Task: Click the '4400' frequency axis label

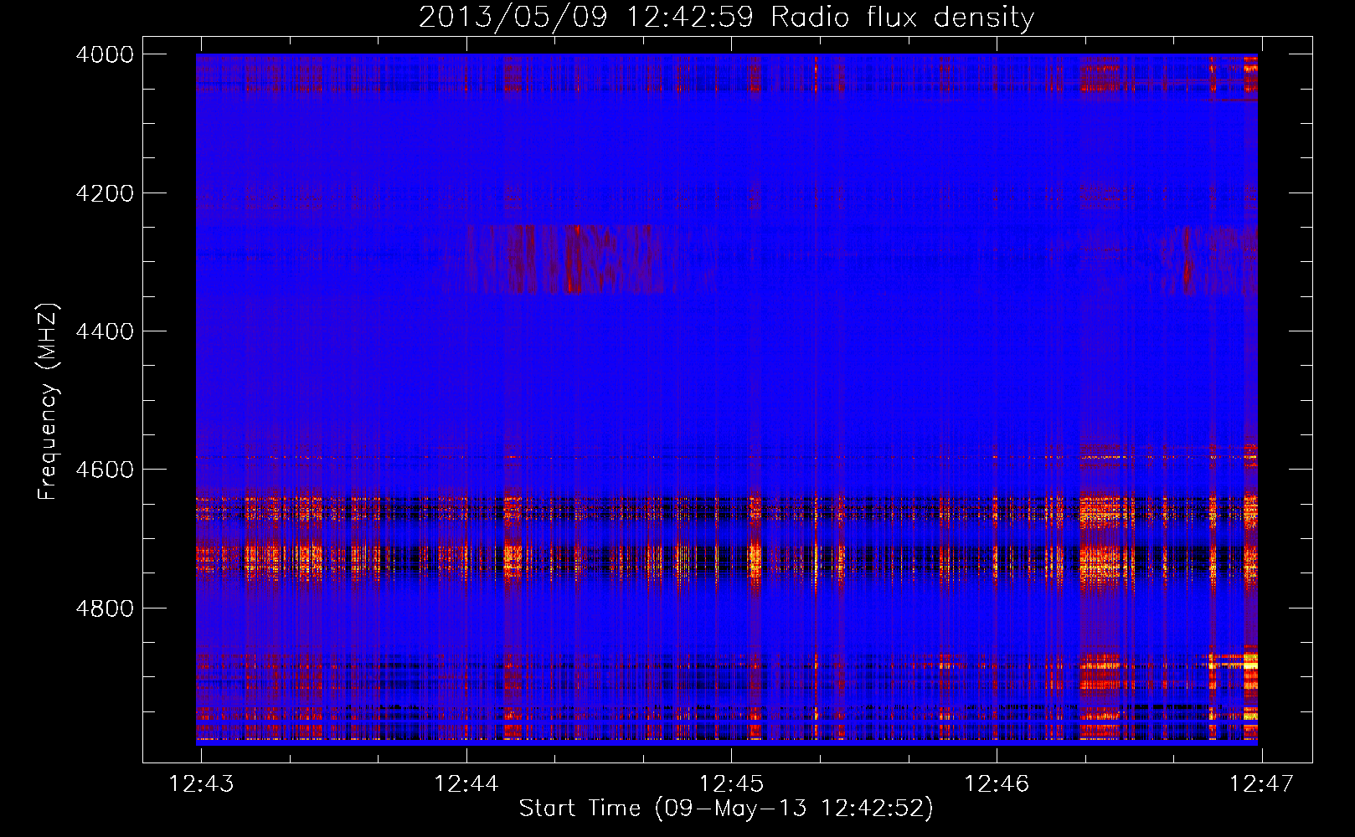Action: [105, 331]
